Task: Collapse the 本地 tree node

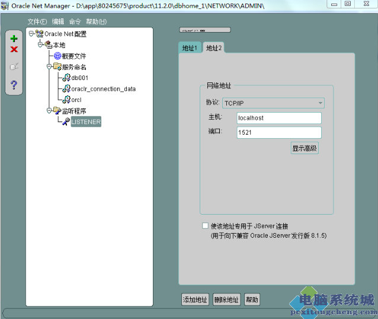Action: (x=40, y=44)
